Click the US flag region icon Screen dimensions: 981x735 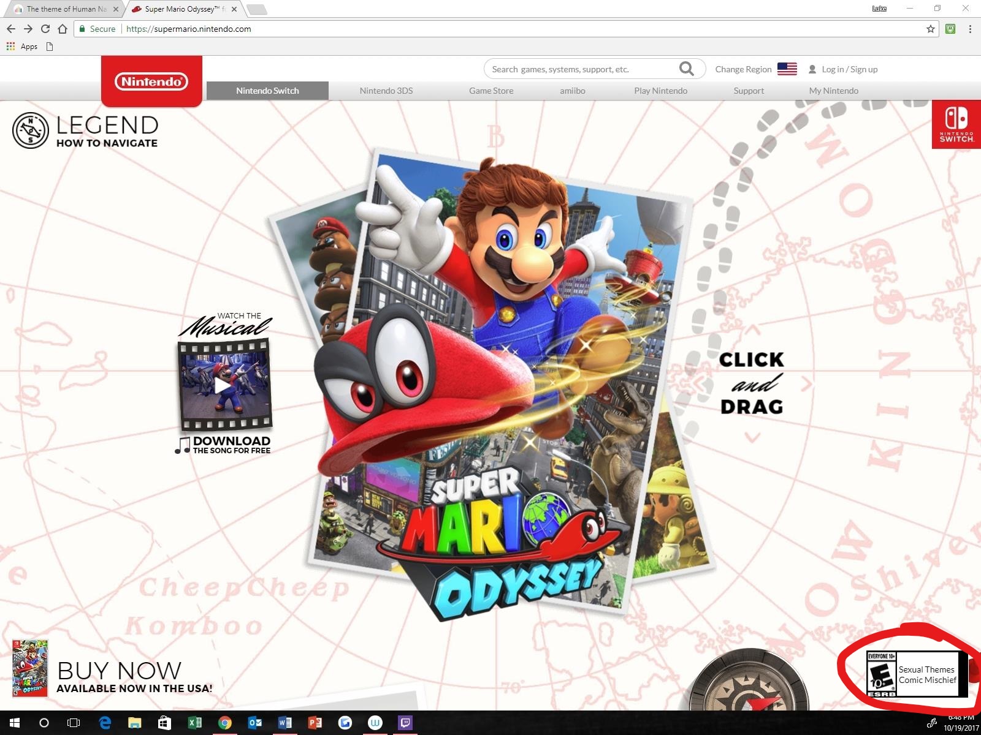click(787, 69)
